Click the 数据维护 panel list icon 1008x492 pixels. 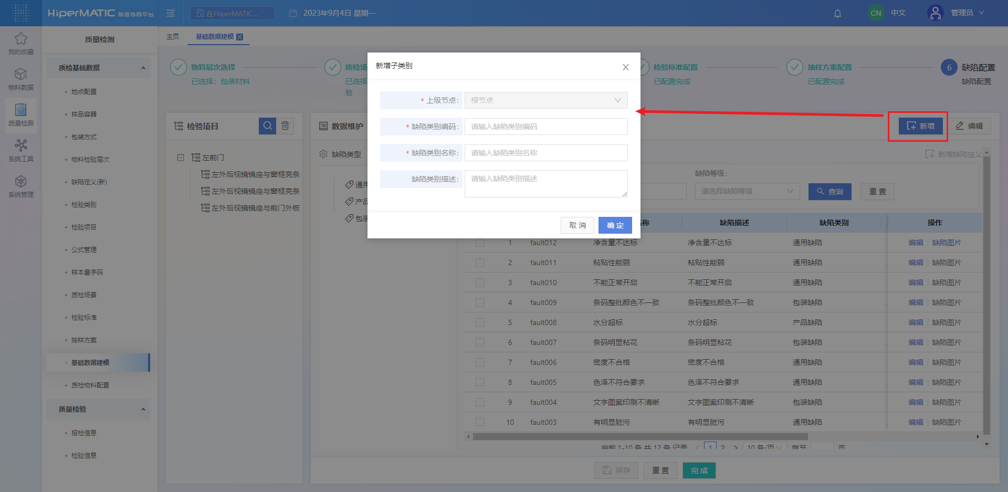323,126
